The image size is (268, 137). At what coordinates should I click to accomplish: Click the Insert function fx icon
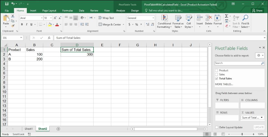point(49,38)
